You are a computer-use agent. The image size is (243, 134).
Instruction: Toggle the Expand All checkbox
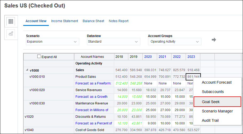(39, 56)
